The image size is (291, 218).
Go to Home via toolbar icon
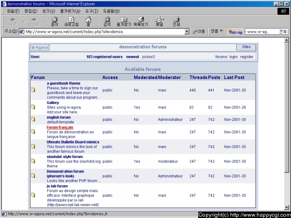coord(88,20)
